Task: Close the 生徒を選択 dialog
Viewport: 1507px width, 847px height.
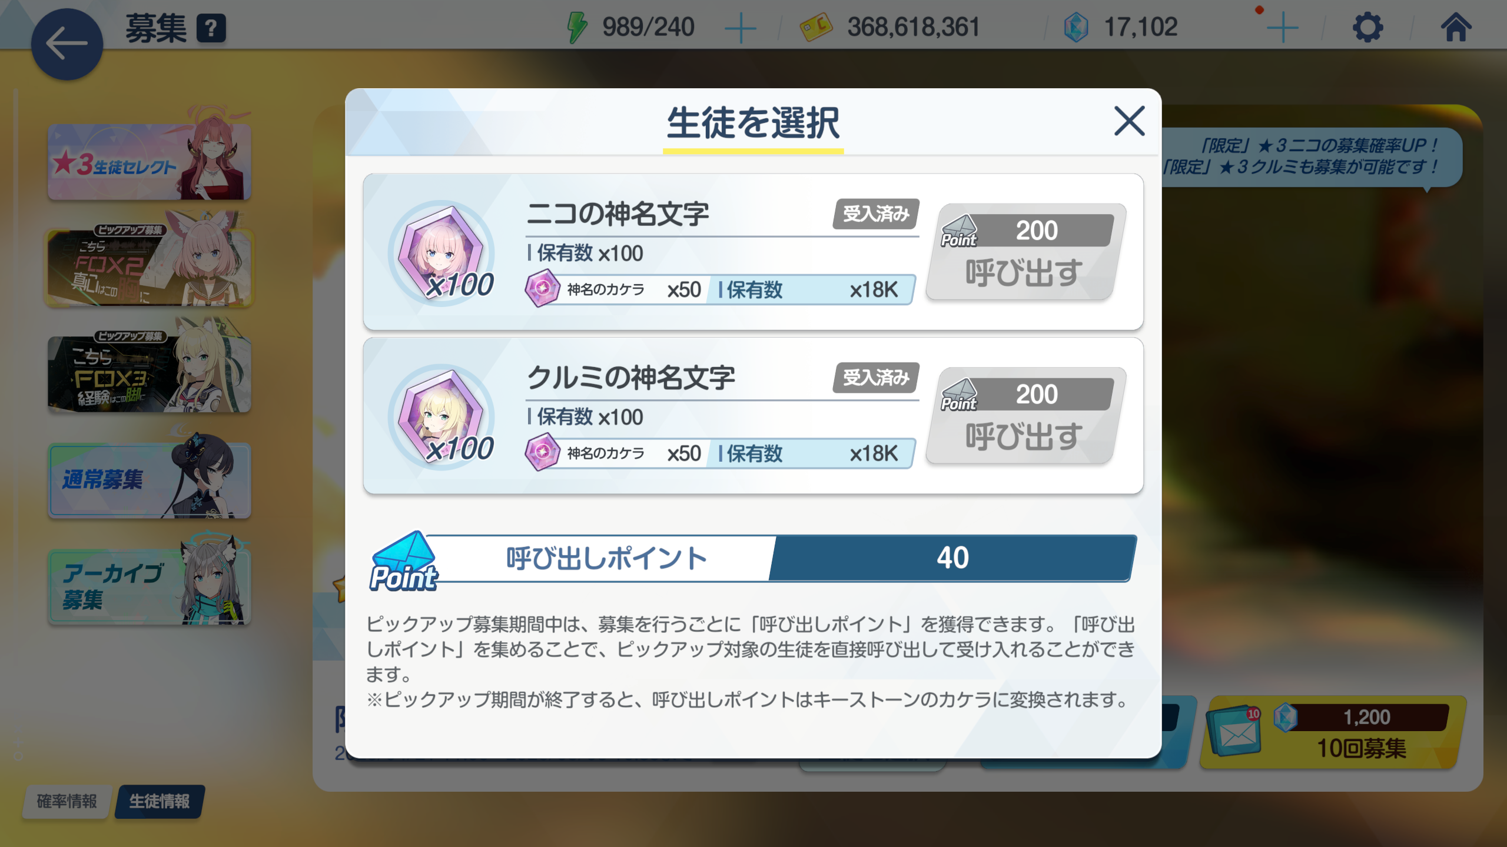Action: [x=1129, y=121]
